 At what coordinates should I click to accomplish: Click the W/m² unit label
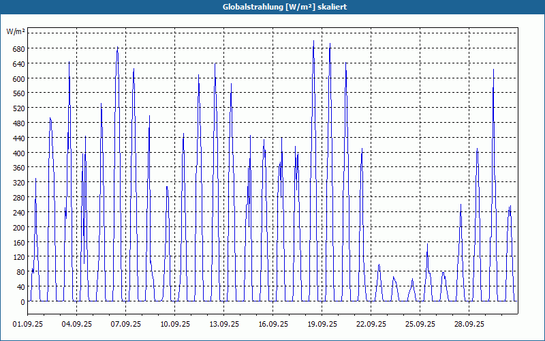(16, 31)
